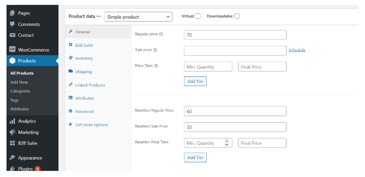Click the B2B Suite tab grid icon

(x=70, y=45)
